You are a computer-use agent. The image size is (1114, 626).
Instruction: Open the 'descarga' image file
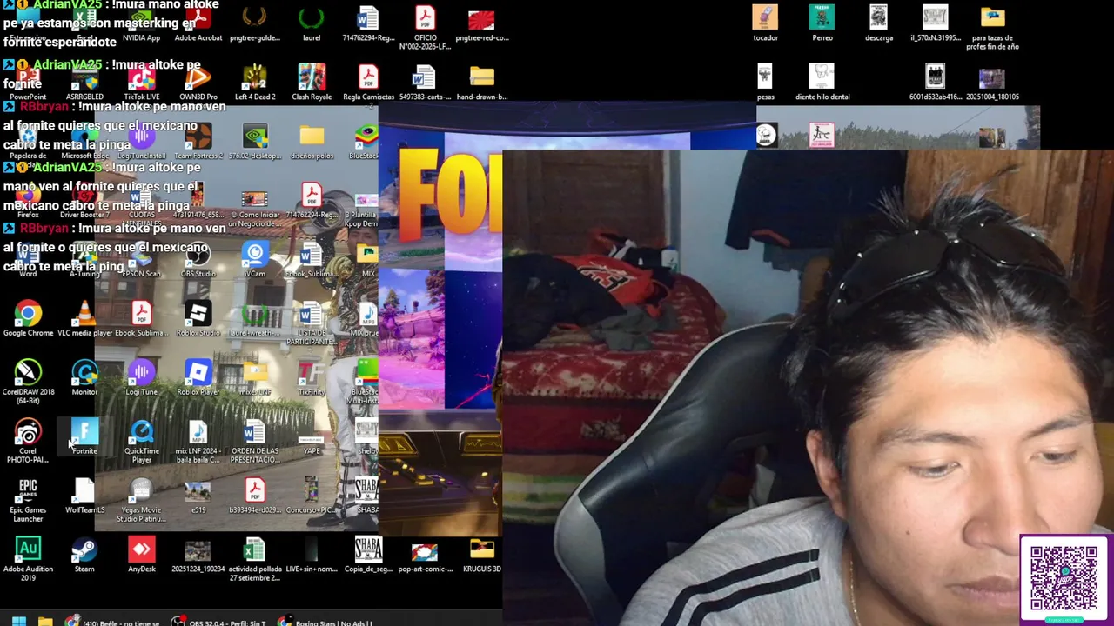[x=878, y=23]
